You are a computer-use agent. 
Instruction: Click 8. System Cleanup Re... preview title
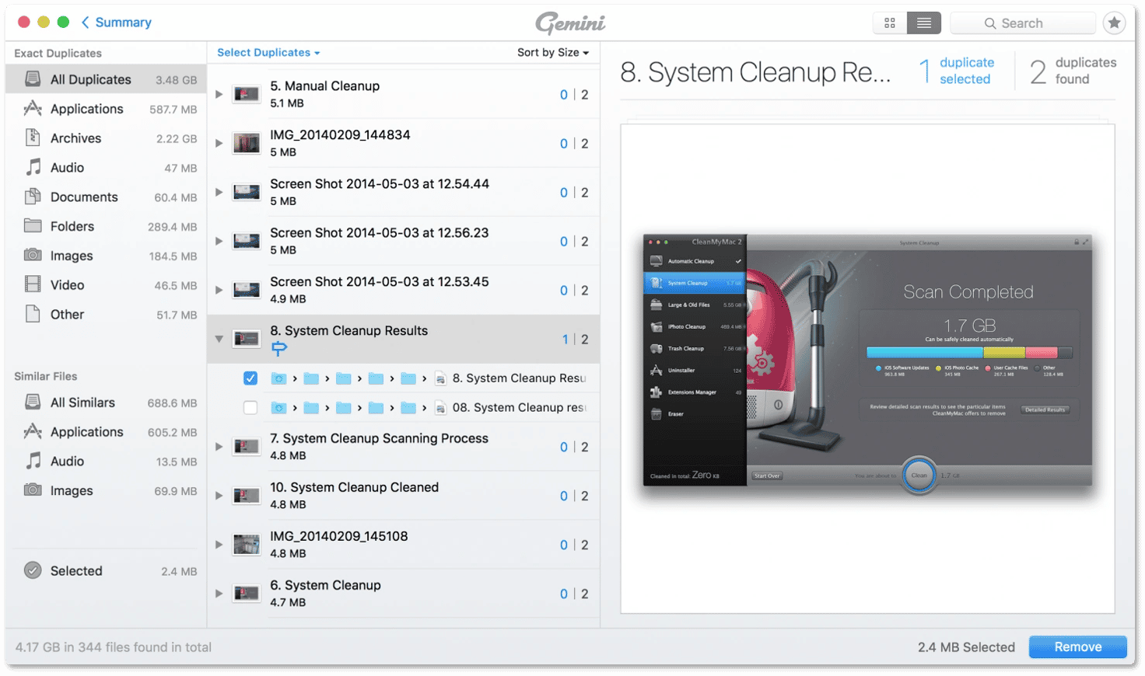[755, 72]
